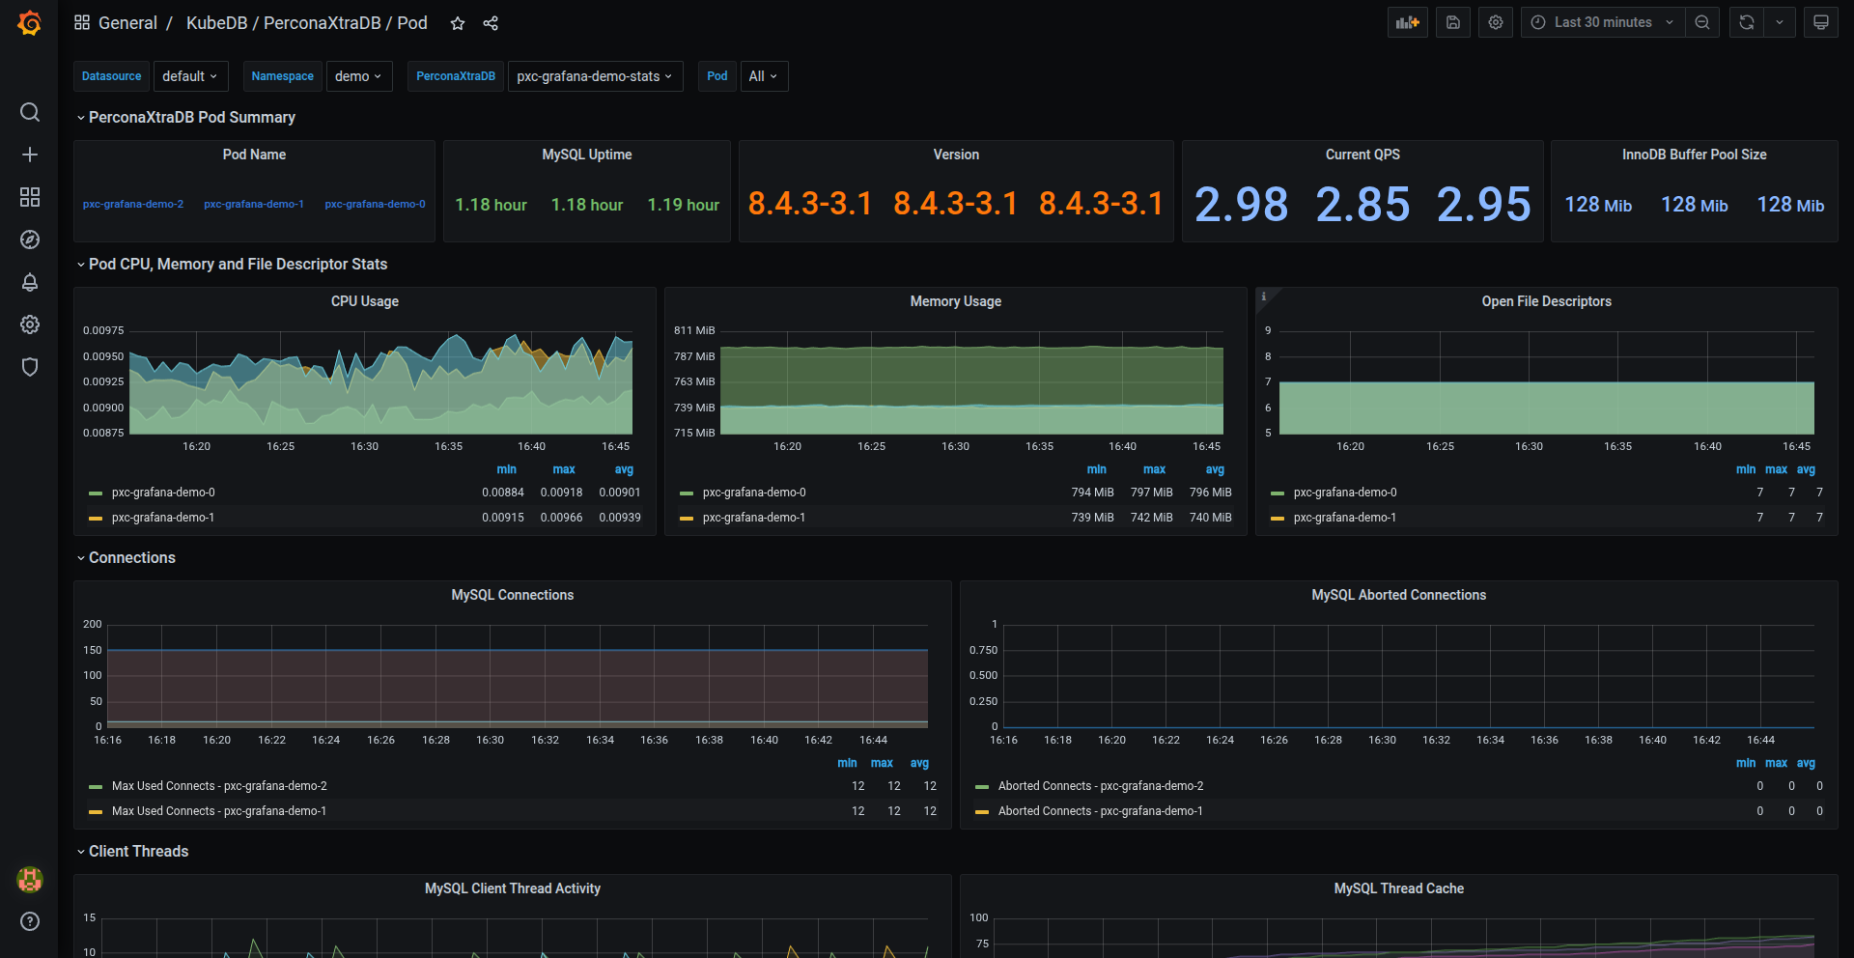
Task: Open the Version panel title menu
Action: [956, 155]
